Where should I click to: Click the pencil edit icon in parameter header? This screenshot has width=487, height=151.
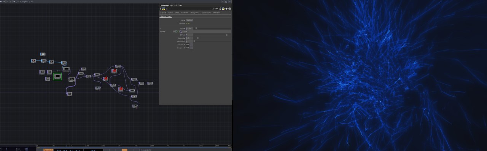213,9
